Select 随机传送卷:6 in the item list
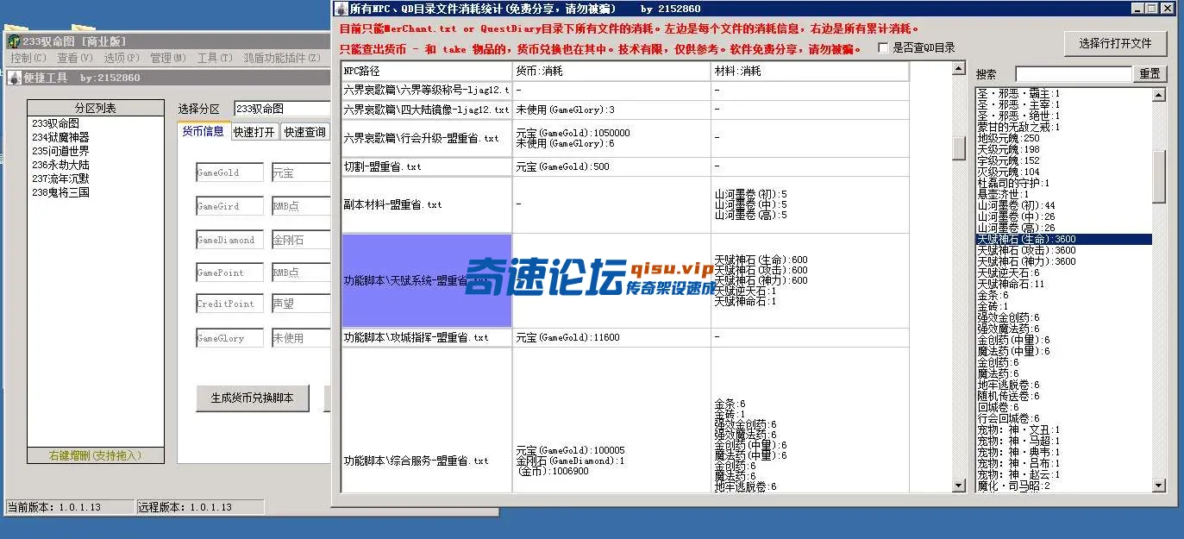 [1064, 396]
